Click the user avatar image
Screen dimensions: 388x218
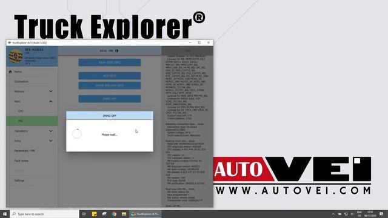[x=16, y=56]
